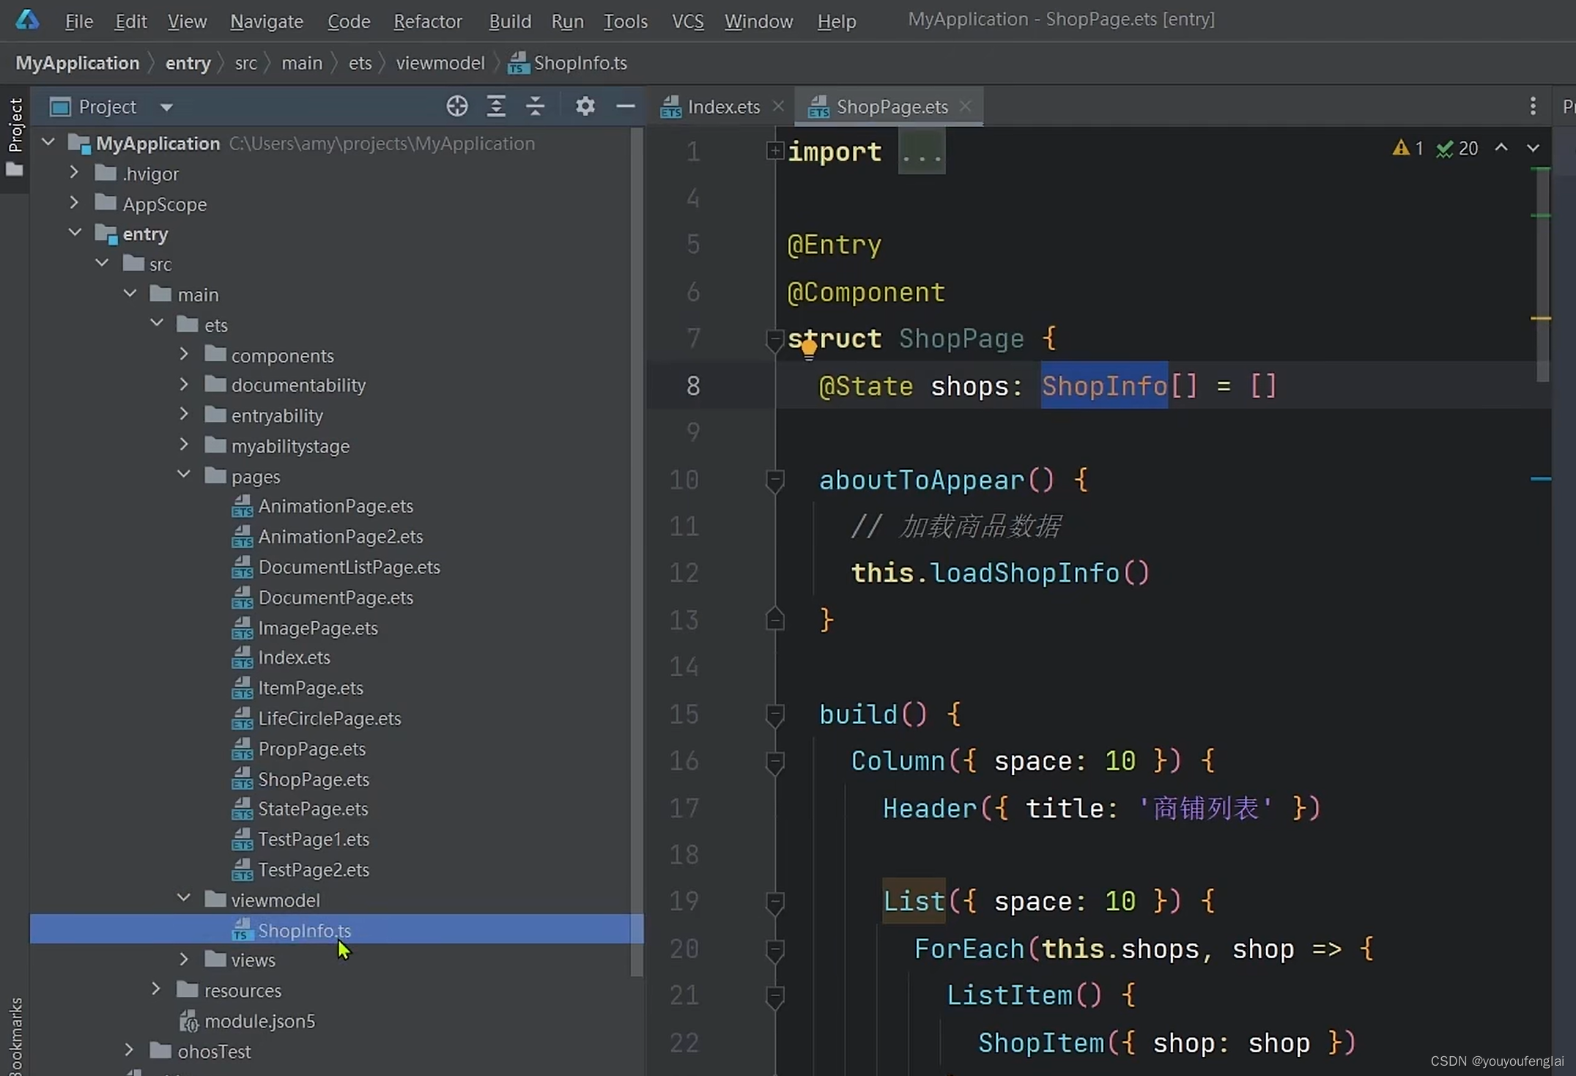Click the viewmodel breadcrumb
The image size is (1576, 1076).
click(440, 63)
